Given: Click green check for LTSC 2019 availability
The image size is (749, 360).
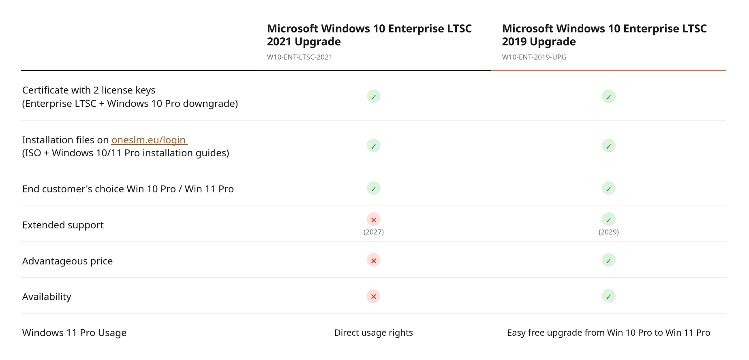Looking at the screenshot, I should pos(609,296).
